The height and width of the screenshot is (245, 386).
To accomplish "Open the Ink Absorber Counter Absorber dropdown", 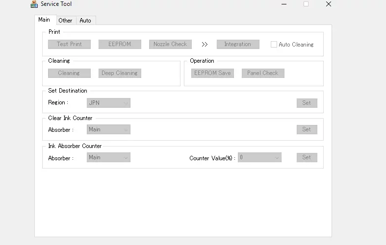I will pos(108,157).
